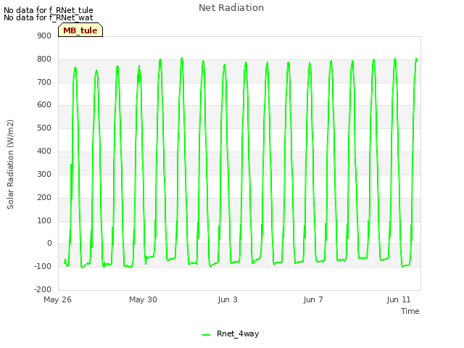Screen dimensions: 464x348
Task: Click the Jun 7 x-axis tick label
Action: (313, 299)
